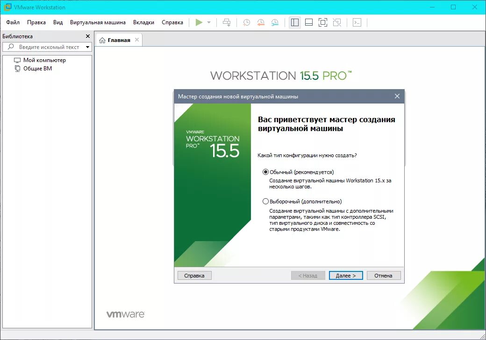Click the full screen mode icon
This screenshot has width=486, height=340.
(x=323, y=22)
